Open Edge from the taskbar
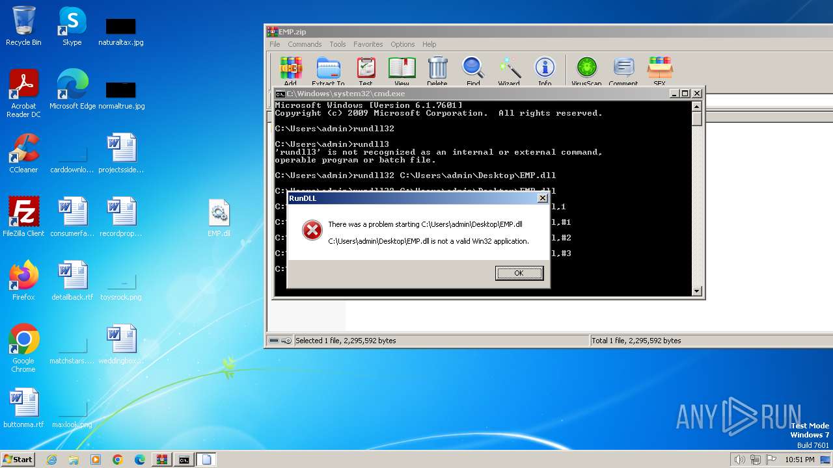 point(140,460)
